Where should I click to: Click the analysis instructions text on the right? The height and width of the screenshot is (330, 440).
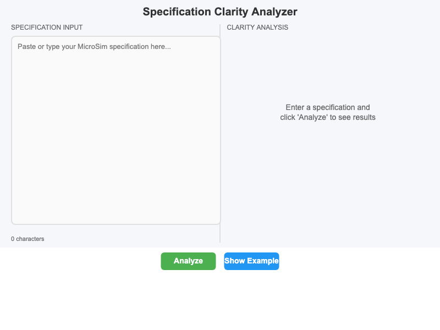pos(328,112)
